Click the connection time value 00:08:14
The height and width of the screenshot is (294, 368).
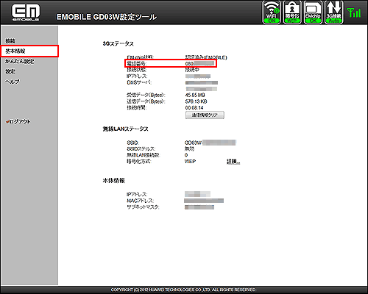point(194,108)
